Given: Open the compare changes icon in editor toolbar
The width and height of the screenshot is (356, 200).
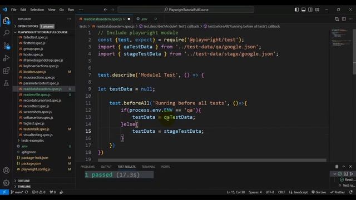Looking at the screenshot, I should (337, 19).
